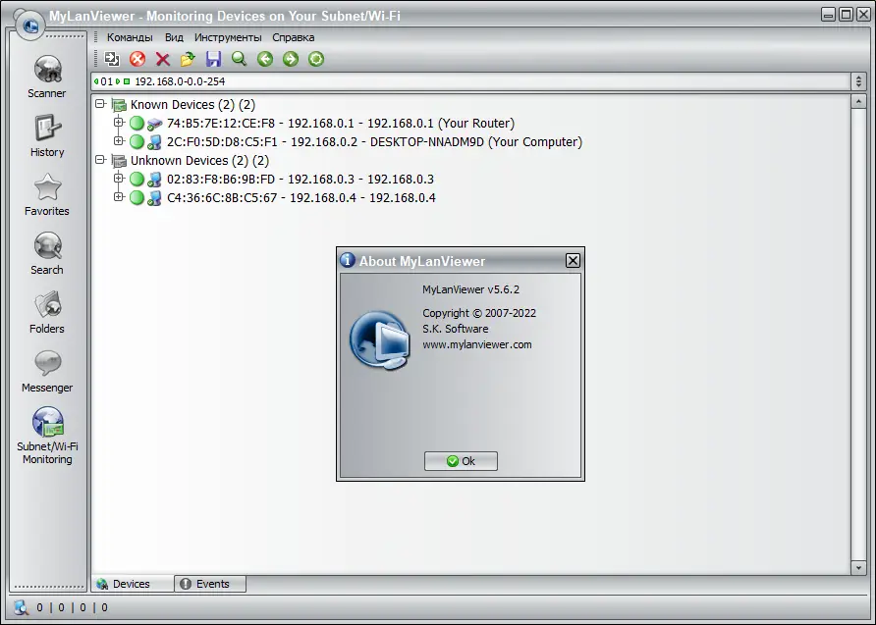The image size is (876, 625).
Task: Click Ok in About MyLanViewer dialog
Action: tap(461, 461)
